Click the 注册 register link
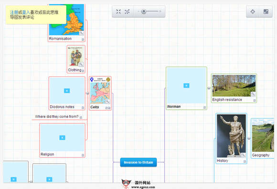277x189 pixels. (x=14, y=12)
